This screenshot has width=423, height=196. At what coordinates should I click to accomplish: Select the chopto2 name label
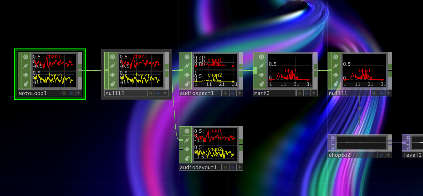353,155
